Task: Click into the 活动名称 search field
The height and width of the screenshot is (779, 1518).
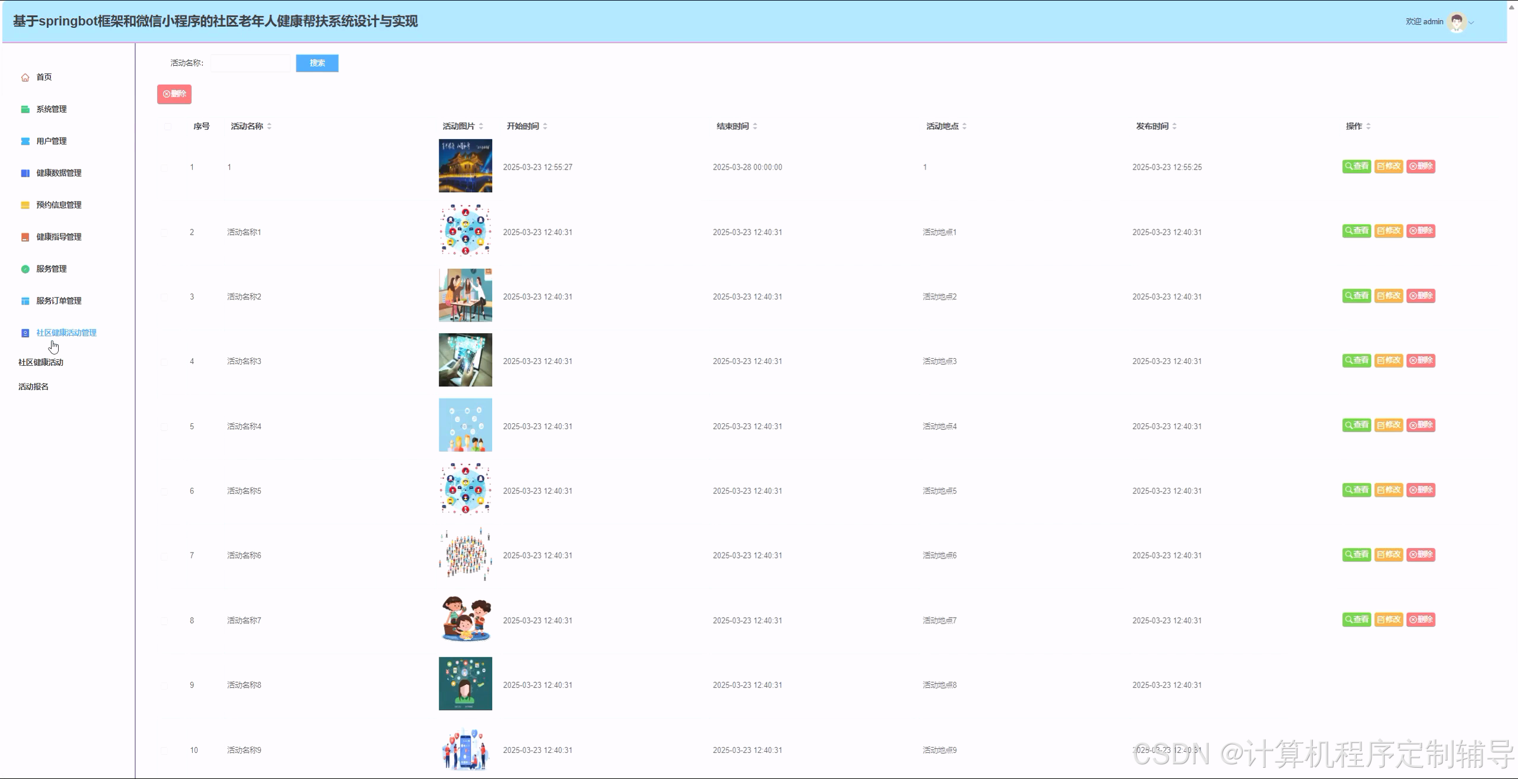Action: pos(250,63)
